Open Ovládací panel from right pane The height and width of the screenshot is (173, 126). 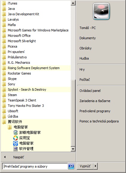pyautogui.click(x=90, y=91)
